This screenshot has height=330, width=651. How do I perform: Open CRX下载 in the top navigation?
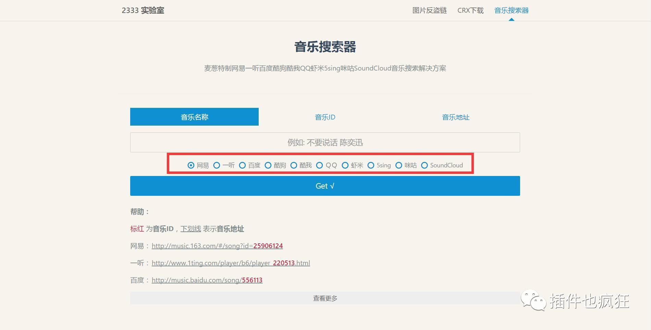pos(470,10)
